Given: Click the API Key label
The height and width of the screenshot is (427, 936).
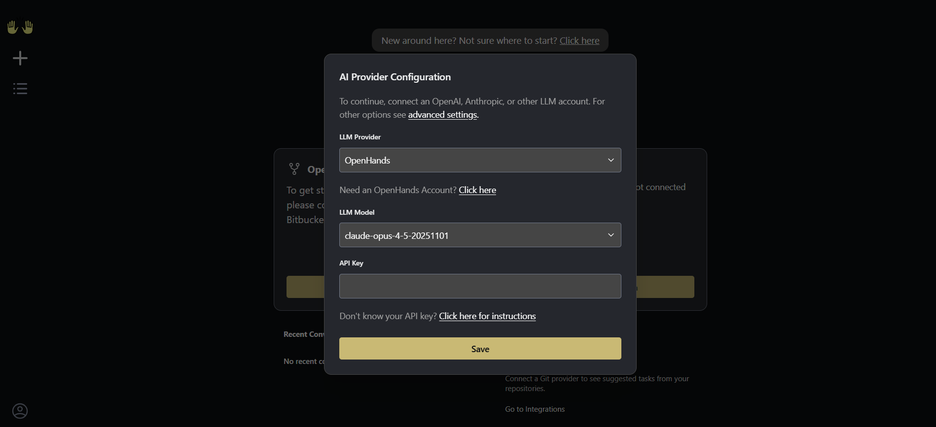Looking at the screenshot, I should pos(351,263).
